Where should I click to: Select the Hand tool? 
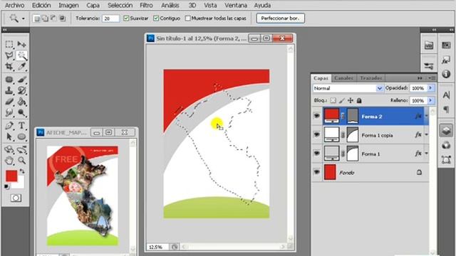click(9, 160)
